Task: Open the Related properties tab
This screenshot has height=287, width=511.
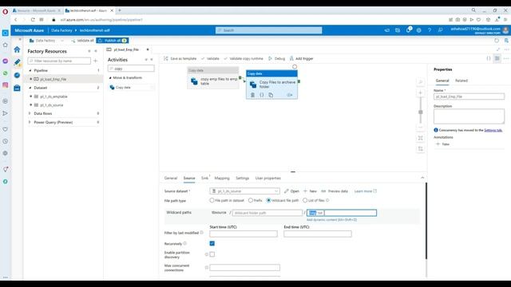Action: (x=461, y=81)
